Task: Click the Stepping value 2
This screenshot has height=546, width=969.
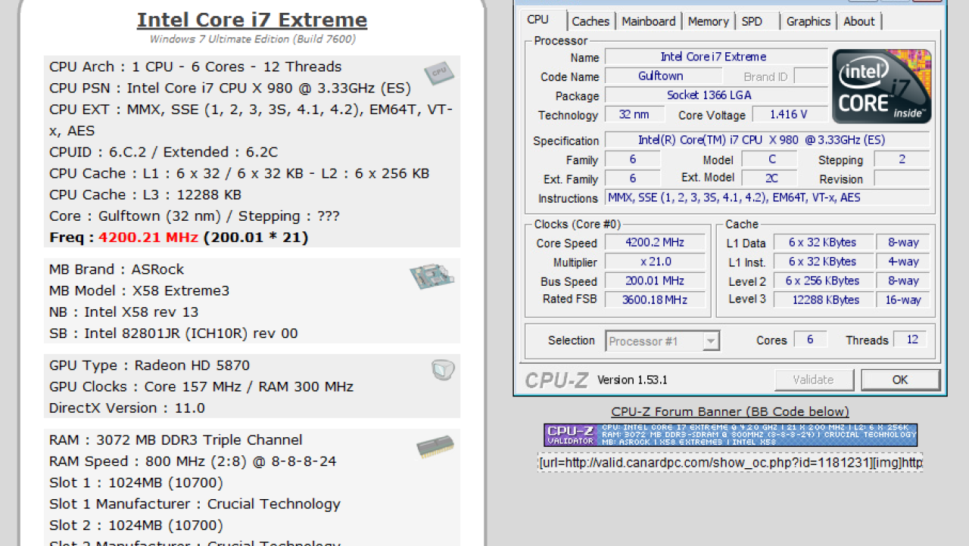Action: [x=902, y=160]
